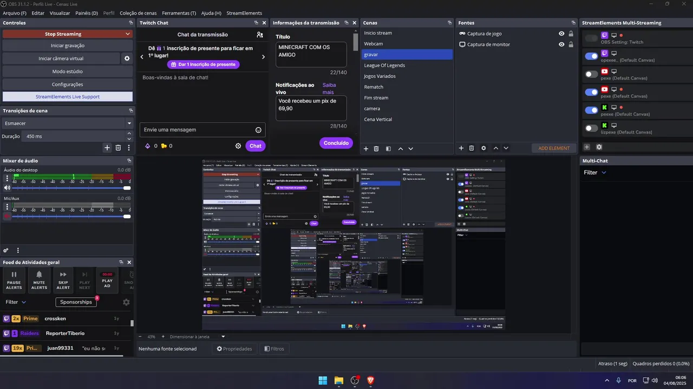Screen dimensions: 693x389
Task: Hide Captura de jogo source visibility
Action: 561,33
